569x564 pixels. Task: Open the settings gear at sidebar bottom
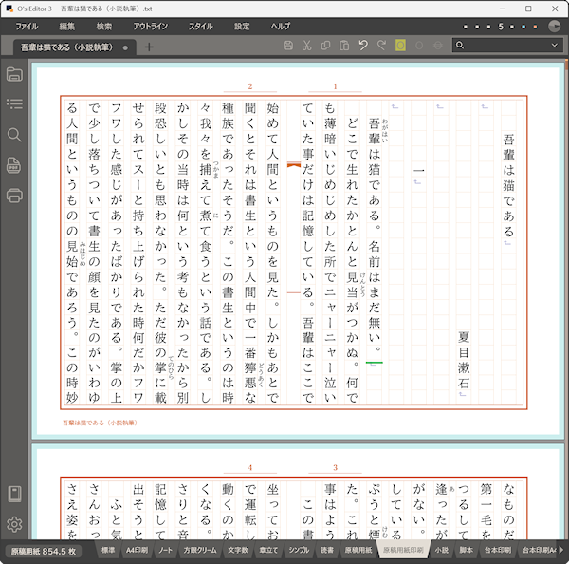[x=14, y=524]
